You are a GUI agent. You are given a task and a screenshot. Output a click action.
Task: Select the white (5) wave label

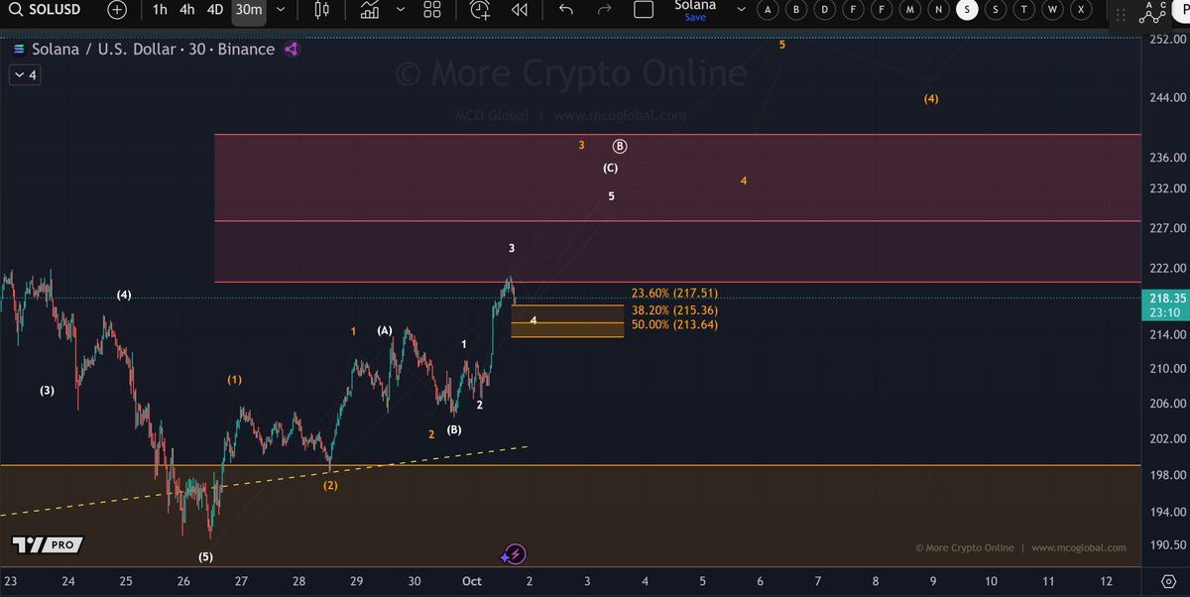tap(205, 557)
